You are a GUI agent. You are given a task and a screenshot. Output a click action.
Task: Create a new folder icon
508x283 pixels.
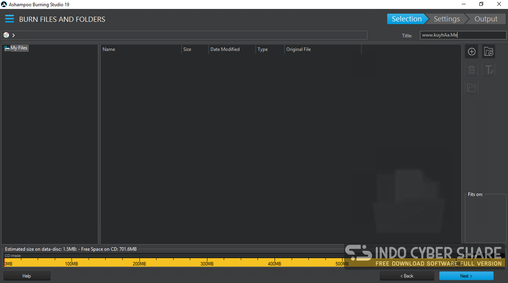point(489,51)
